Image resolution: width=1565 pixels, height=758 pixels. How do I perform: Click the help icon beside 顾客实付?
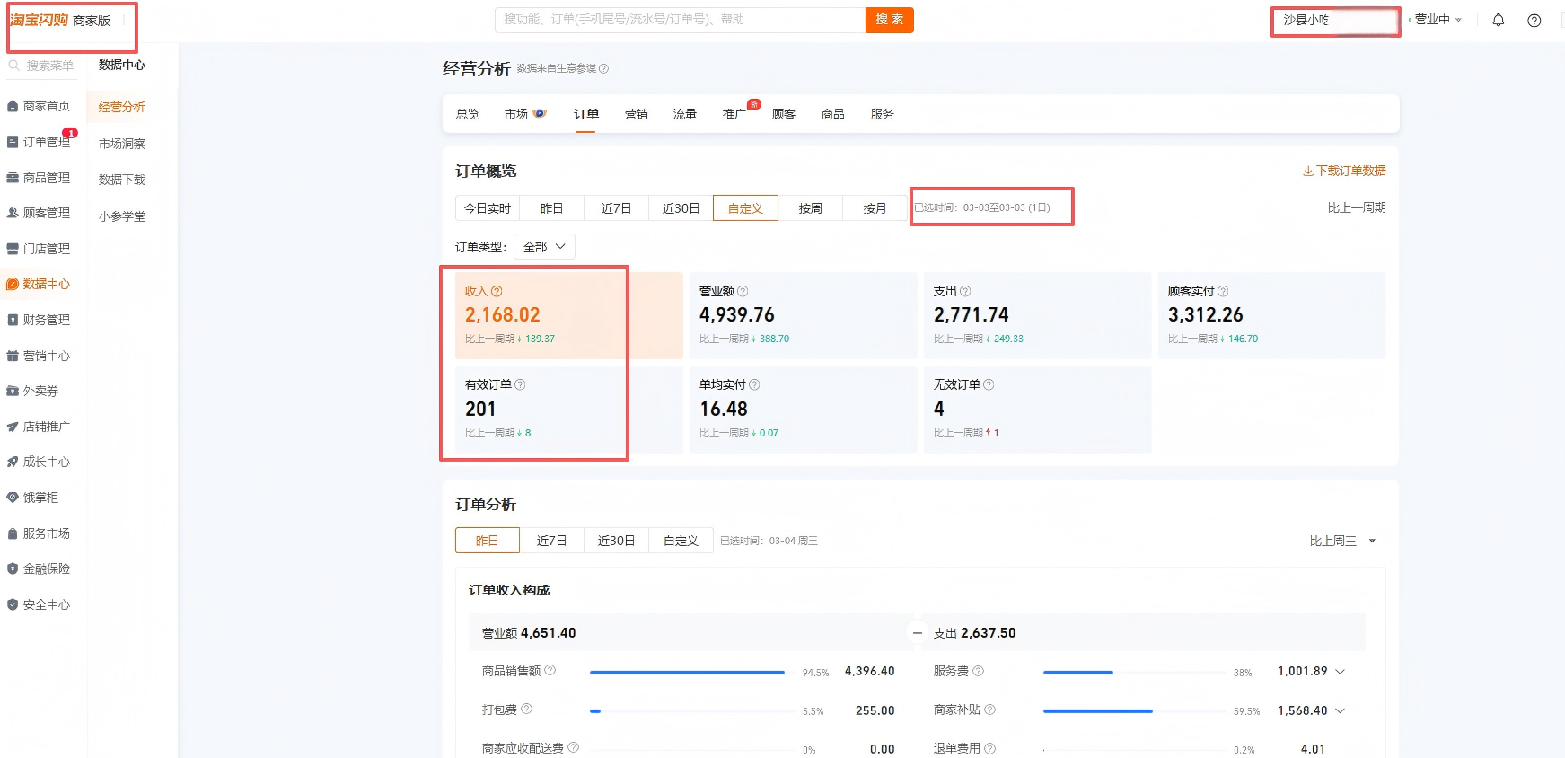pyautogui.click(x=1223, y=291)
